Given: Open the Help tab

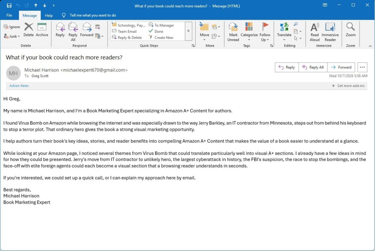Looking at the screenshot, I should [x=49, y=15].
